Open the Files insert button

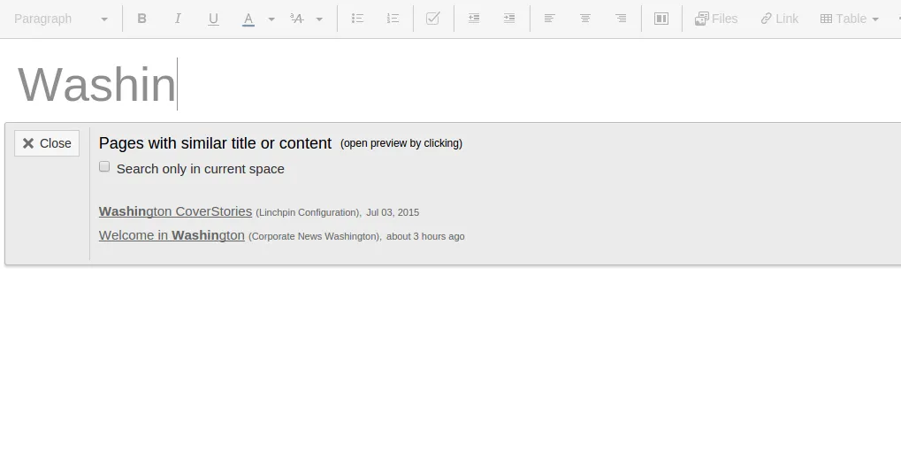click(716, 19)
